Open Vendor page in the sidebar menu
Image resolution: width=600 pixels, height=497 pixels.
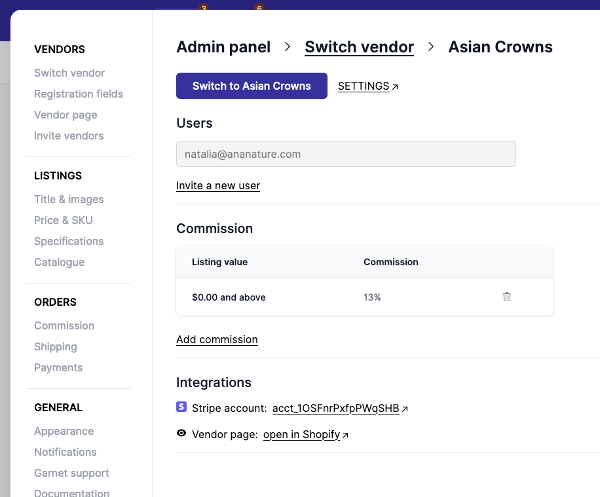click(66, 115)
